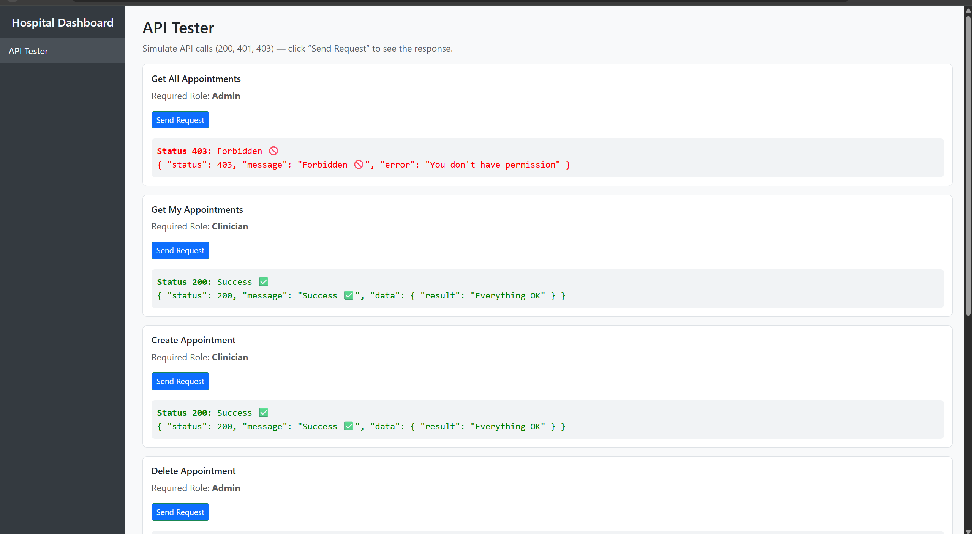Click the Hospital Dashboard sidebar title

point(63,23)
